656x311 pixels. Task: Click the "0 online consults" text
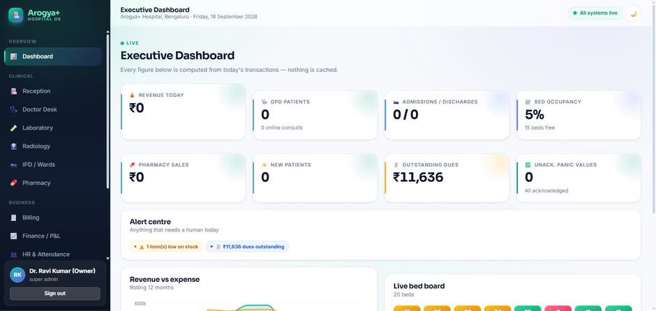click(281, 128)
